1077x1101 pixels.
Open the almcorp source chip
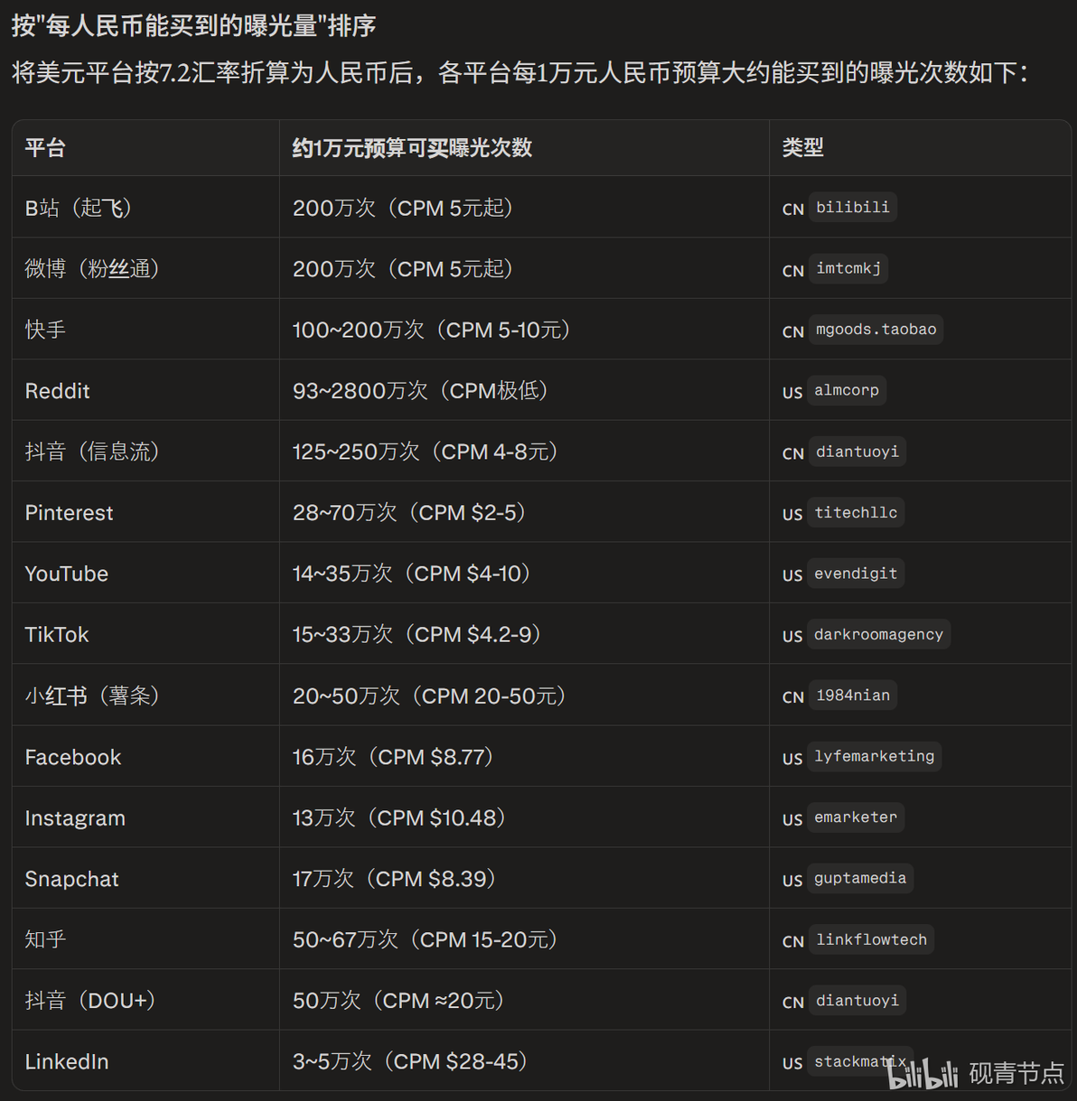pos(847,390)
